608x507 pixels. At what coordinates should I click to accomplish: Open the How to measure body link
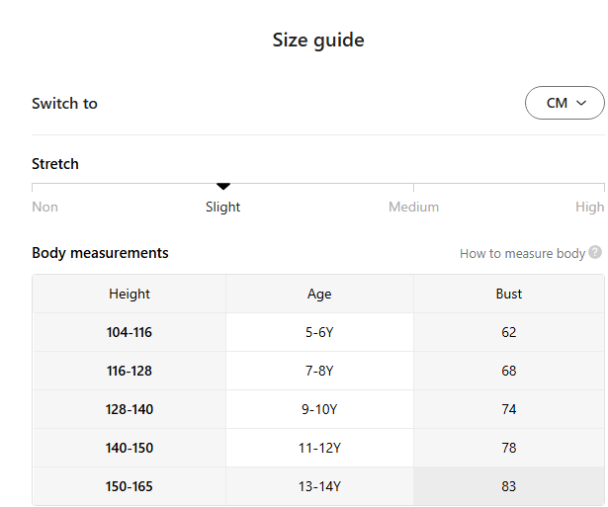pos(522,254)
